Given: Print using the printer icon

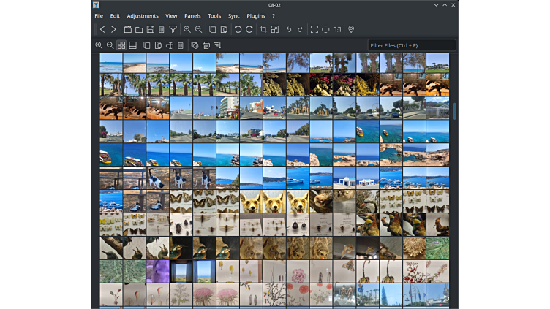Looking at the screenshot, I should [206, 45].
